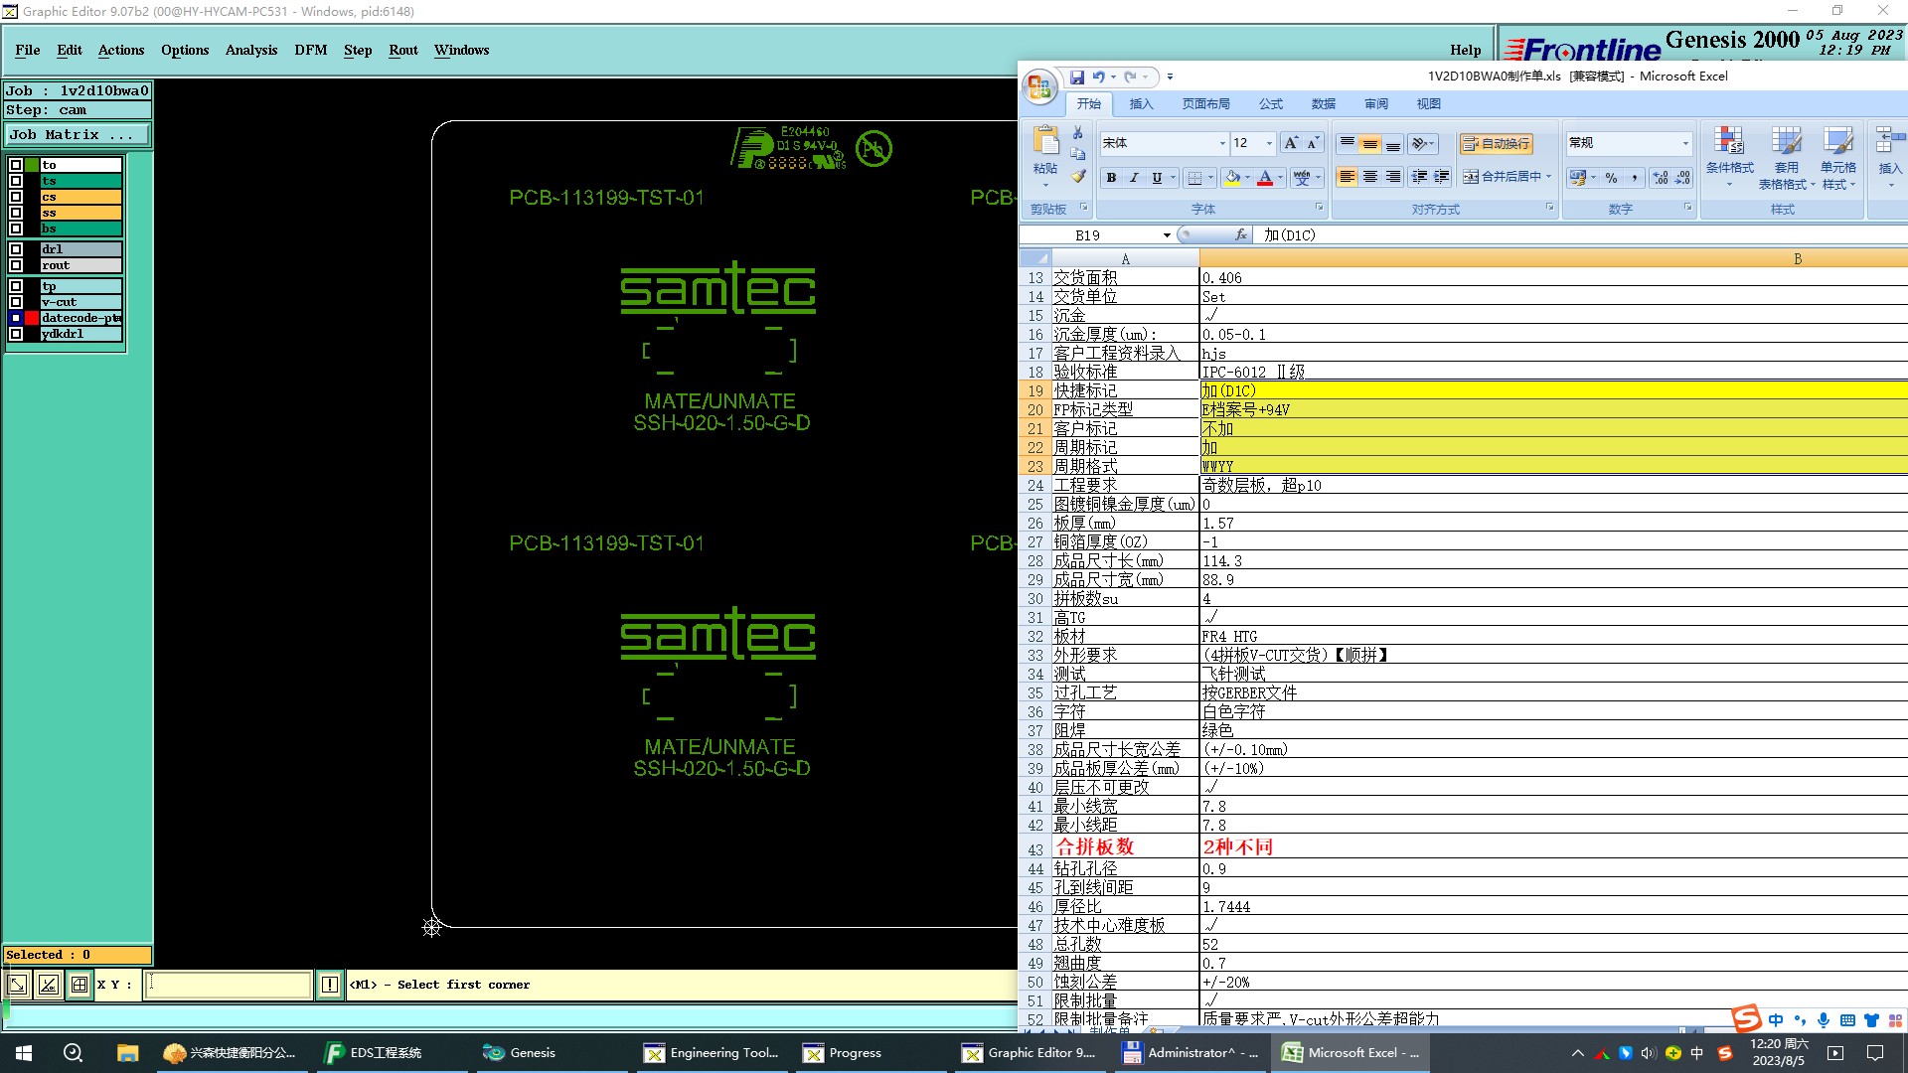Toggle the drl layer checkbox

[x=16, y=249]
